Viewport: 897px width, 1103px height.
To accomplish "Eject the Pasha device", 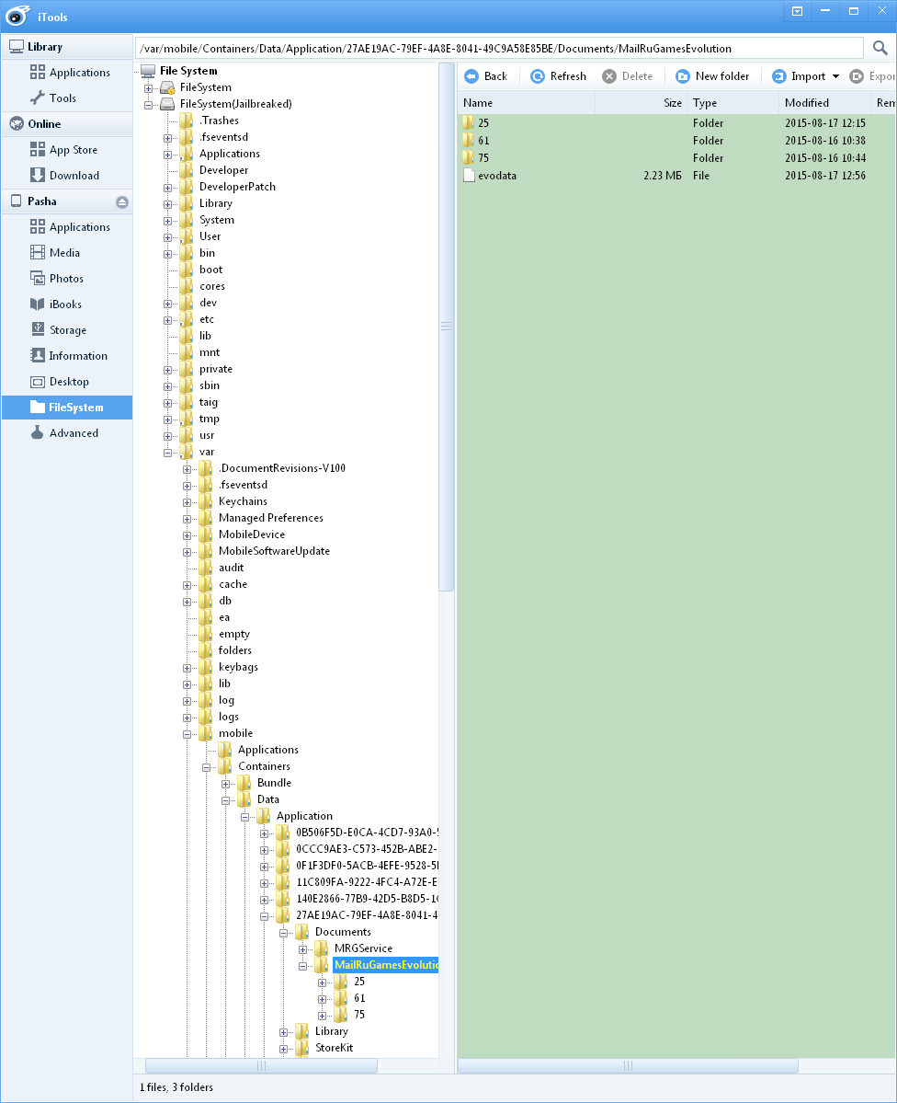I will pos(121,202).
